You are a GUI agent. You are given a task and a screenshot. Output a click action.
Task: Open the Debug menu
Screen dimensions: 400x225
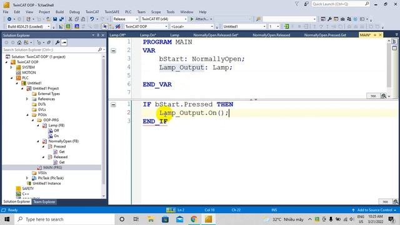[x=74, y=12]
